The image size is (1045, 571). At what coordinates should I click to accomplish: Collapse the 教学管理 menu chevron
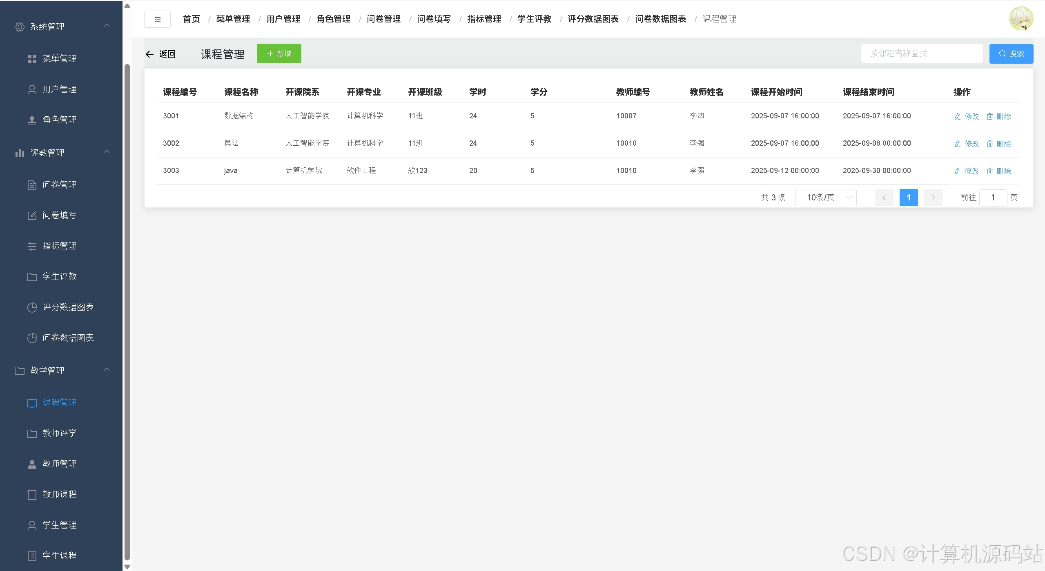point(107,370)
